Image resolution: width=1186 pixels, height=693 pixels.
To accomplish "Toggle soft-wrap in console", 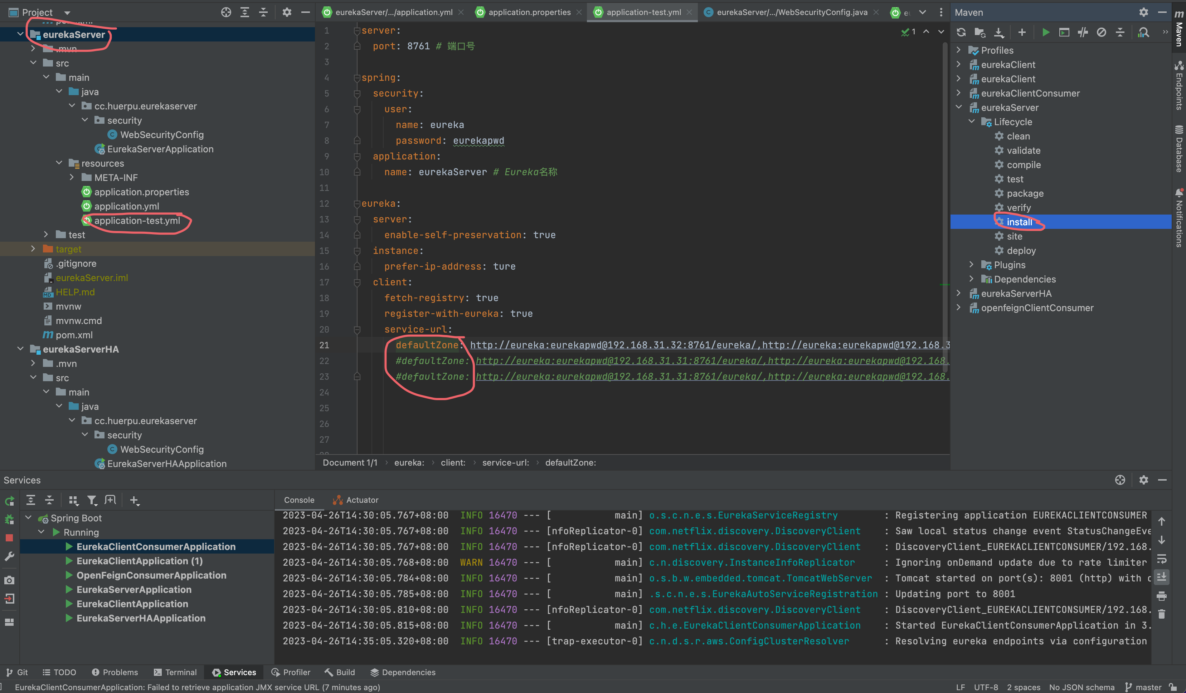I will (1162, 559).
